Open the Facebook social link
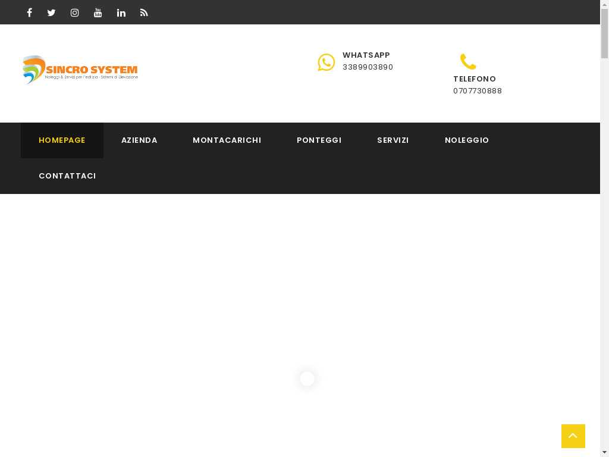Image resolution: width=609 pixels, height=457 pixels. point(29,12)
